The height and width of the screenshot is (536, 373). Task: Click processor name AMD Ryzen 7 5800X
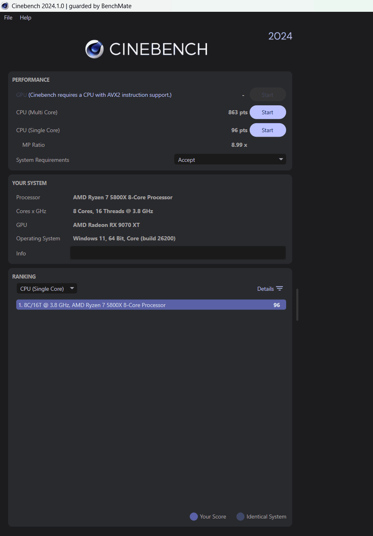tap(123, 197)
